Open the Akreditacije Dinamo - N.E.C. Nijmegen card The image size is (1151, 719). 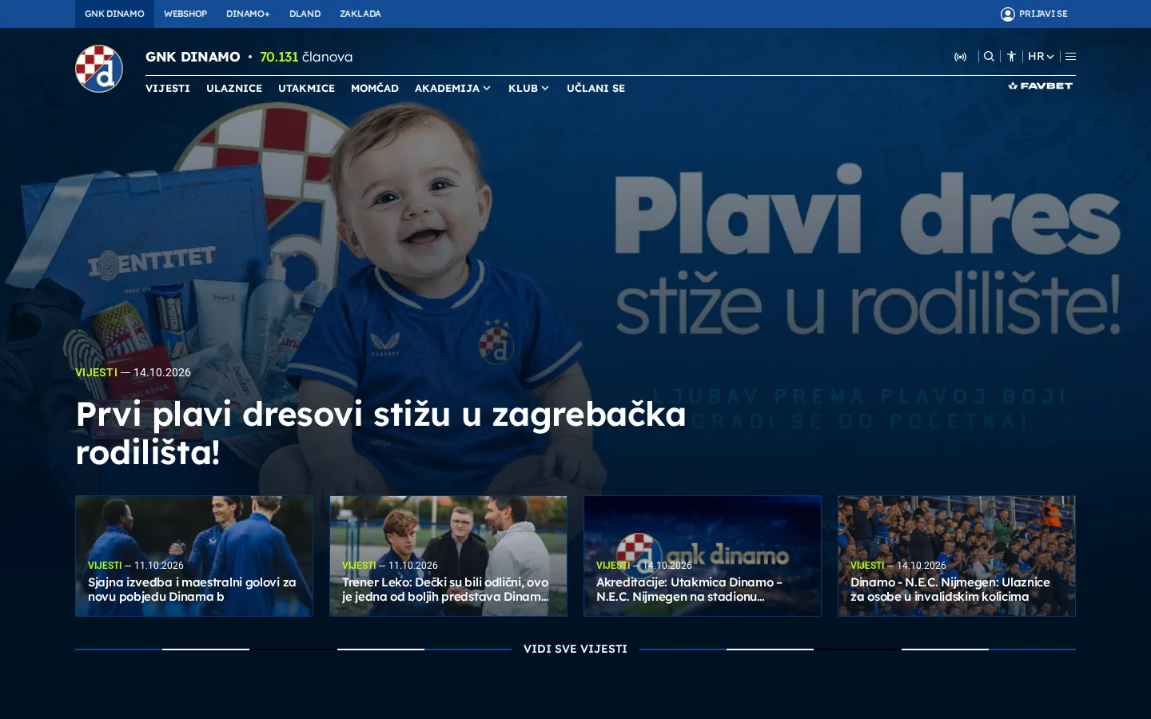pyautogui.click(x=703, y=556)
